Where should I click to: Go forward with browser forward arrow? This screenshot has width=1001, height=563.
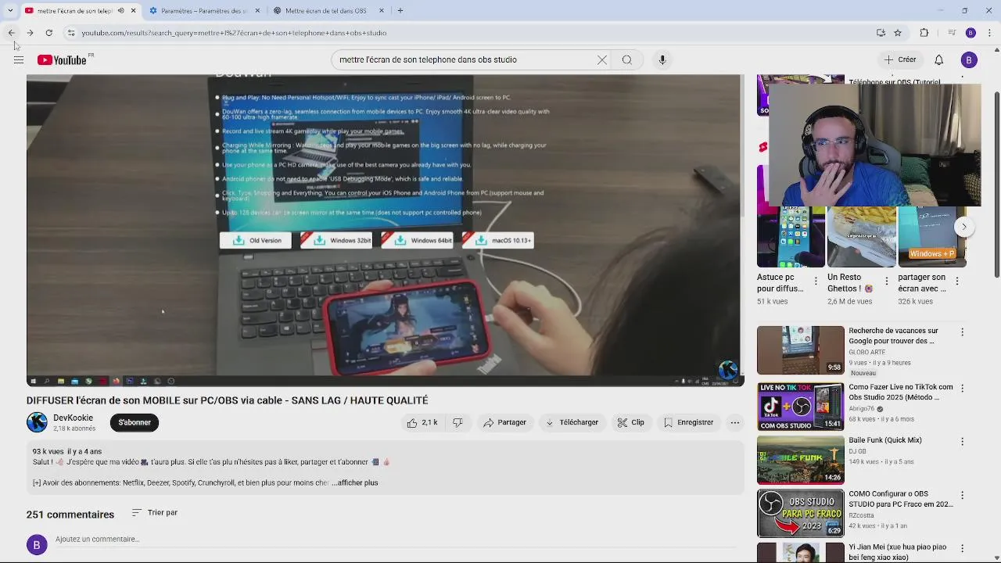pyautogui.click(x=30, y=33)
